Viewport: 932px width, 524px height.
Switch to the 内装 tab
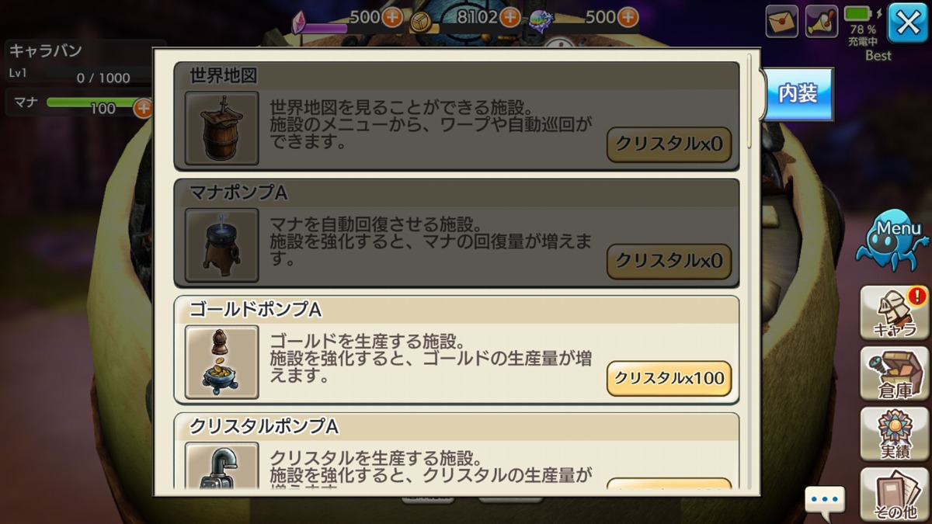[x=798, y=94]
